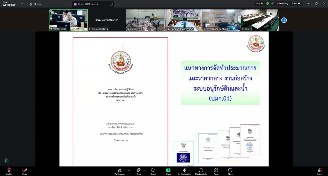Click the green-bordered booklet with blue emblem
This screenshot has width=328, height=176.
(184, 153)
